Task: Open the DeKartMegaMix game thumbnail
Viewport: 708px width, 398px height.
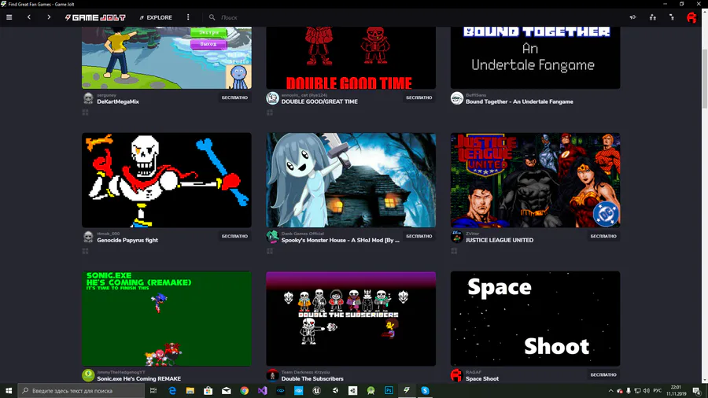Action: tap(167, 57)
